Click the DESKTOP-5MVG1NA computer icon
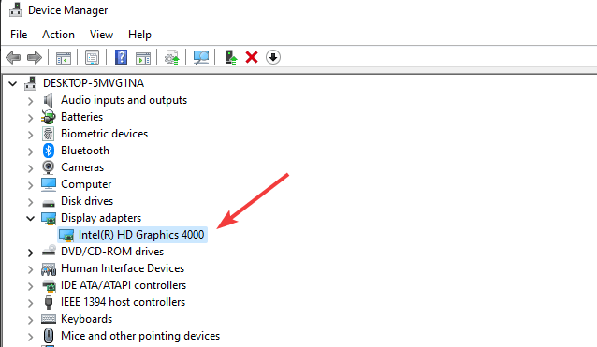The width and height of the screenshot is (597, 347). point(31,83)
